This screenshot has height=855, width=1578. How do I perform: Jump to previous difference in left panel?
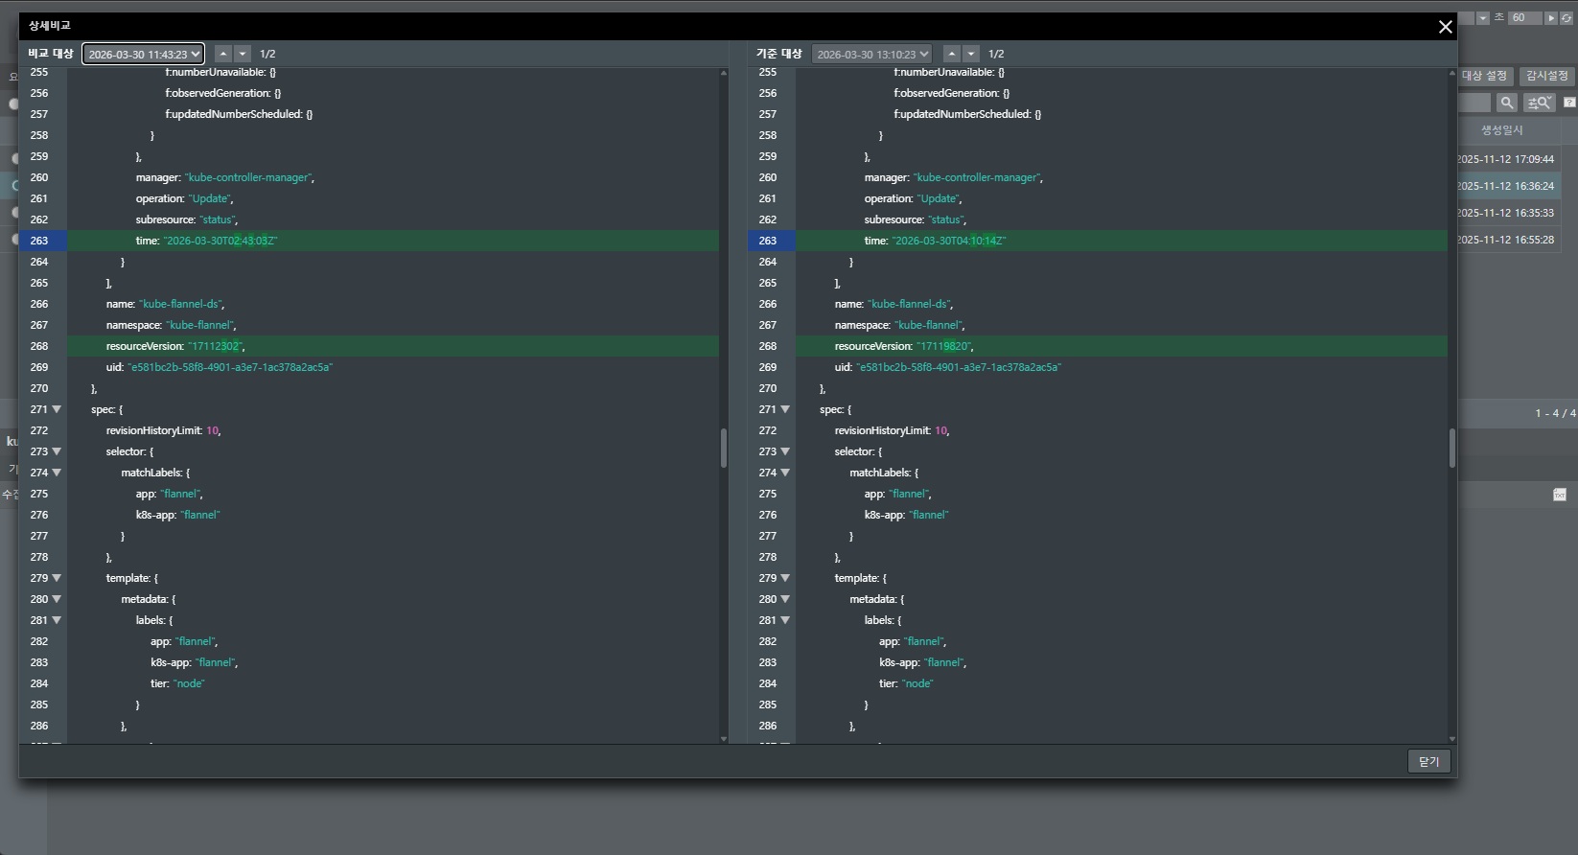pyautogui.click(x=222, y=54)
